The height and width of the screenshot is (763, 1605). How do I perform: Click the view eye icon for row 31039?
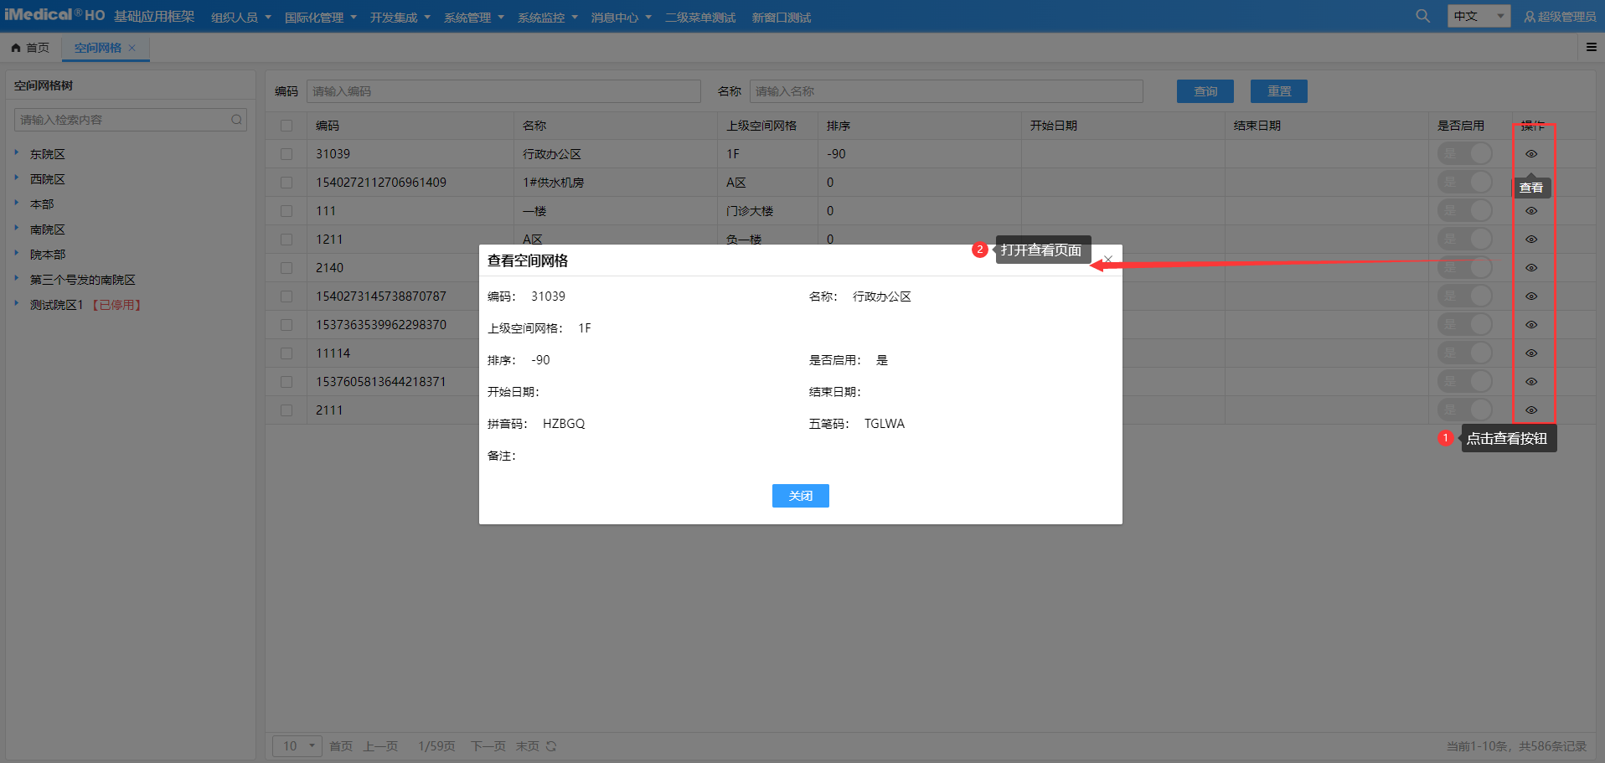[x=1530, y=154]
